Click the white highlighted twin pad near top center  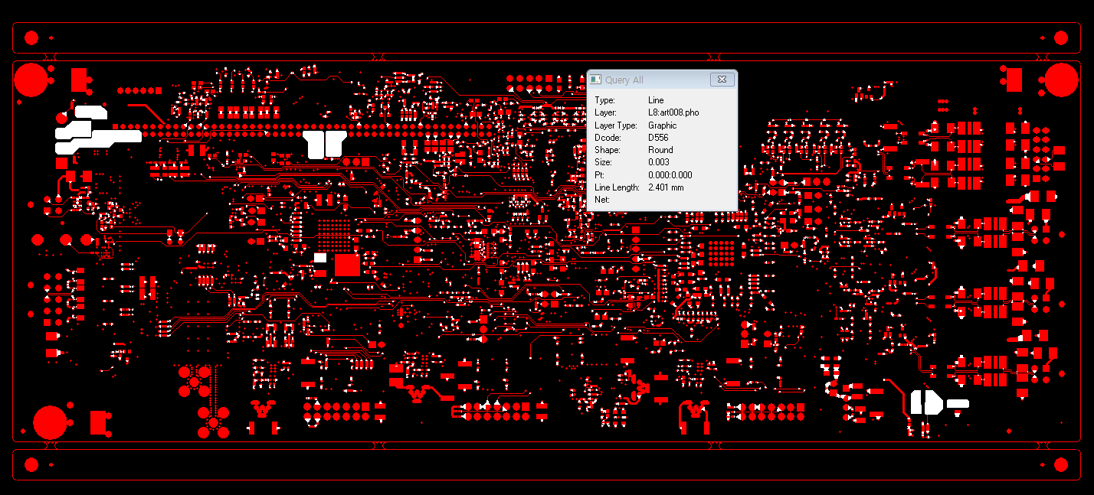(325, 143)
